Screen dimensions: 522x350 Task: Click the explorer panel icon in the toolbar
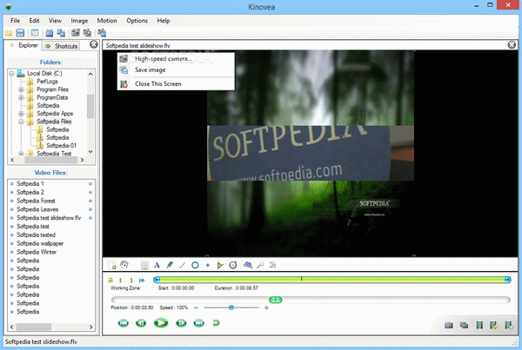pos(34,33)
